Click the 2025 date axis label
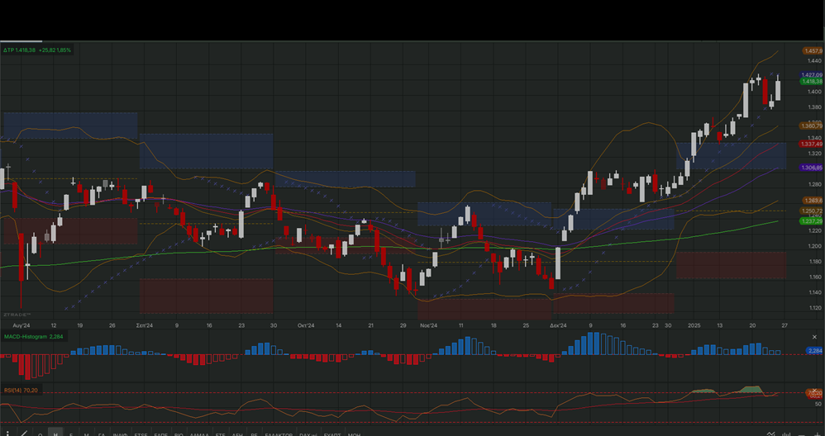This screenshot has width=825, height=436. pyautogui.click(x=694, y=325)
